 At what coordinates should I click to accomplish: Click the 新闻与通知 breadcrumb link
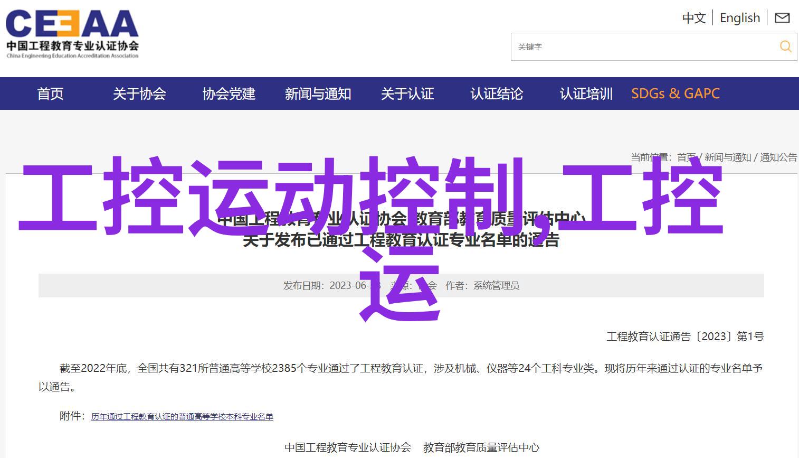[x=727, y=157]
